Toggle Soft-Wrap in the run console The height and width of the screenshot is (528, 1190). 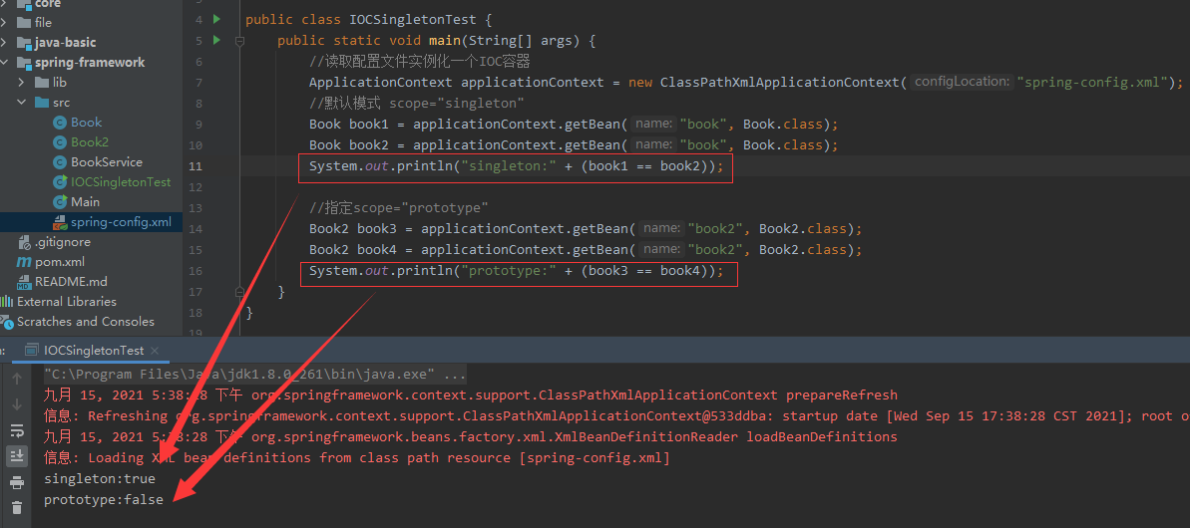coord(17,430)
